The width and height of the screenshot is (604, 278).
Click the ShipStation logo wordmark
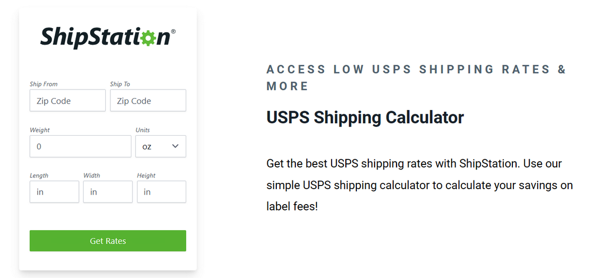108,38
